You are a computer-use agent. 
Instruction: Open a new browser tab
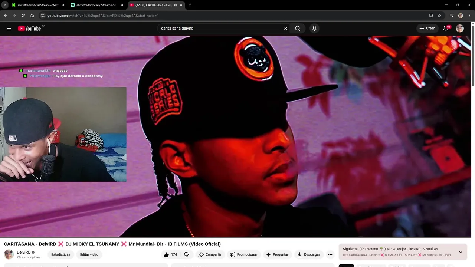(x=190, y=5)
